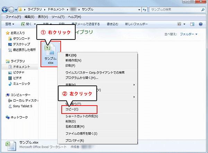Open the ミュージック library
Image resolution: width=208 pixels, height=153 pixels.
(21, 83)
